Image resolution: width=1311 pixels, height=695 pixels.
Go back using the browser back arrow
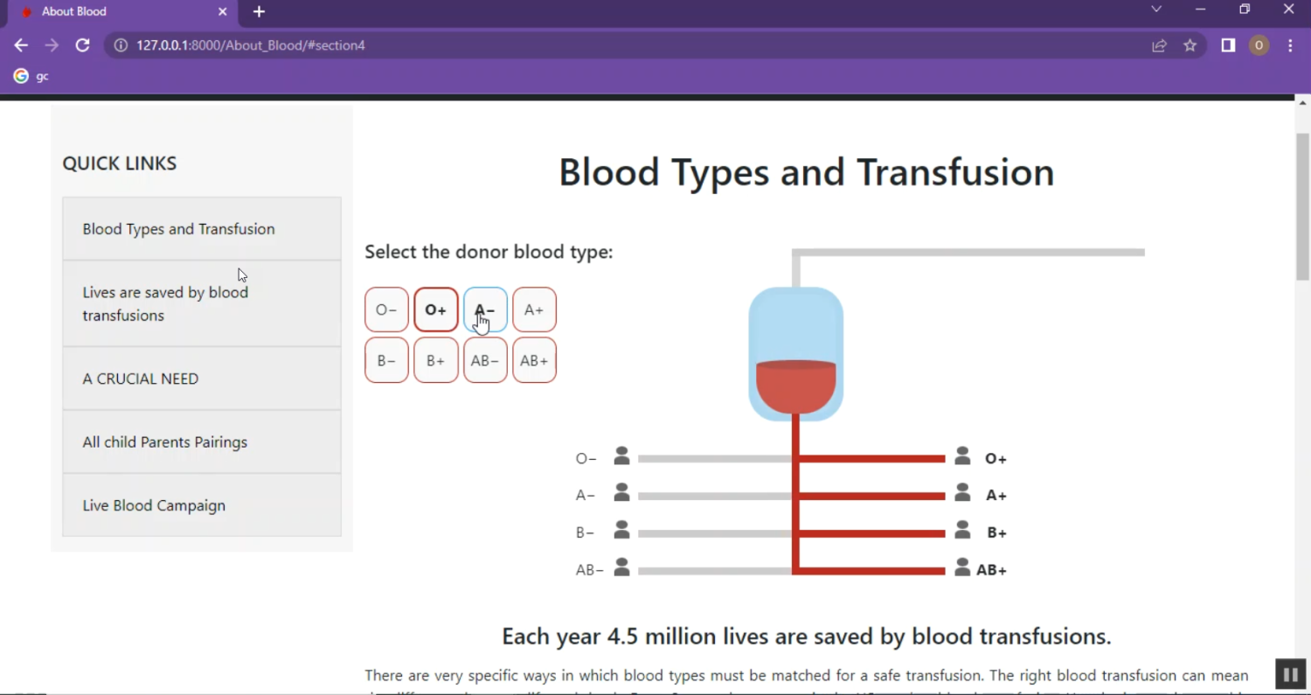click(x=21, y=45)
